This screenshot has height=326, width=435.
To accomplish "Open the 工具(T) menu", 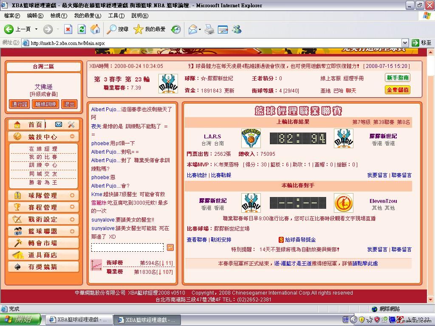I will pos(116,16).
